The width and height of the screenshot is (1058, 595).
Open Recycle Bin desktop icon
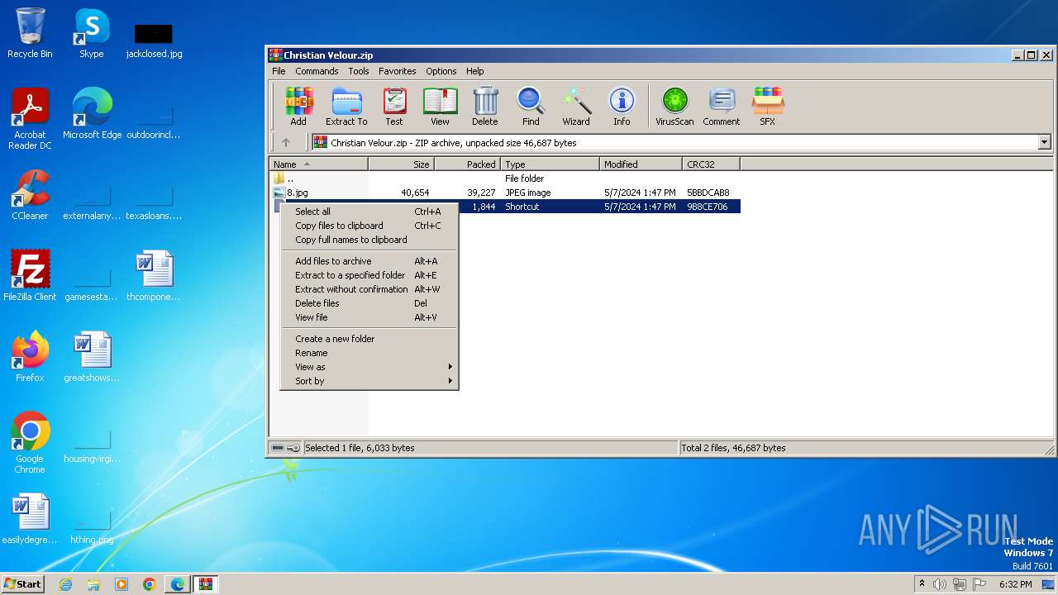click(x=30, y=33)
